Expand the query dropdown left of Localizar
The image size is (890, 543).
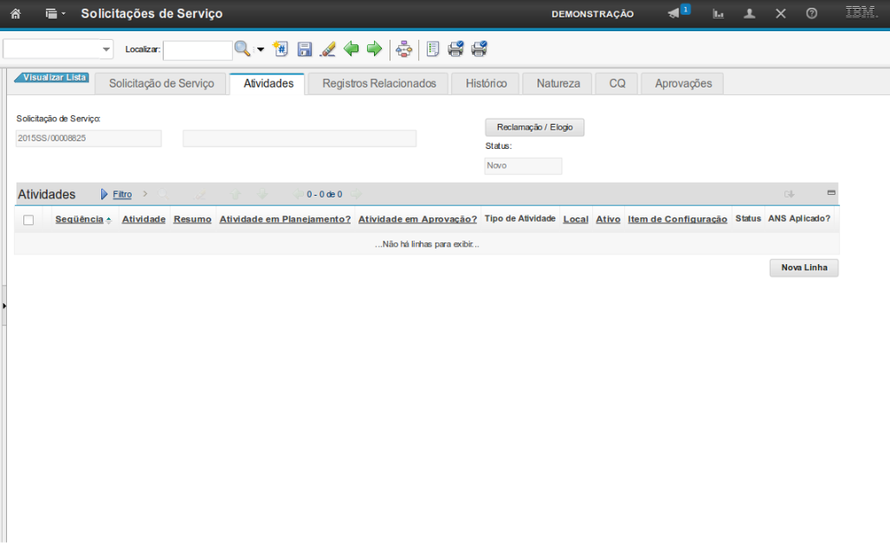coord(106,49)
